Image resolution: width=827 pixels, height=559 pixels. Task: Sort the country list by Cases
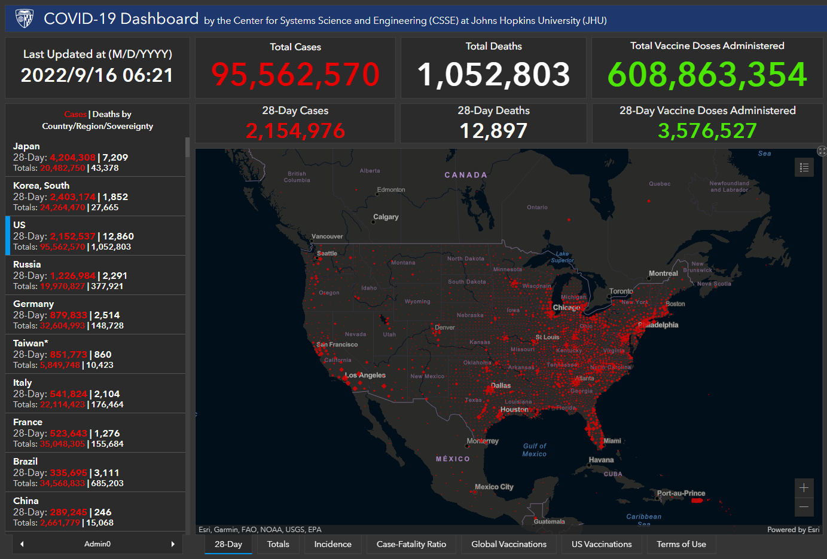point(75,114)
